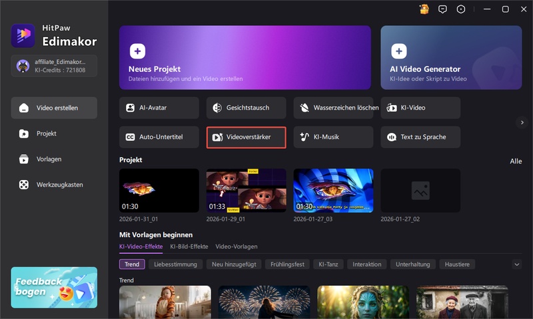Click the plus icon in Neues Projekt
The image size is (533, 319).
click(x=137, y=51)
